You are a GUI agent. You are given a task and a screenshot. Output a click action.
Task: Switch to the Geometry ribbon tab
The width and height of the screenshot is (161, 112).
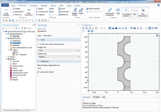[34, 6]
